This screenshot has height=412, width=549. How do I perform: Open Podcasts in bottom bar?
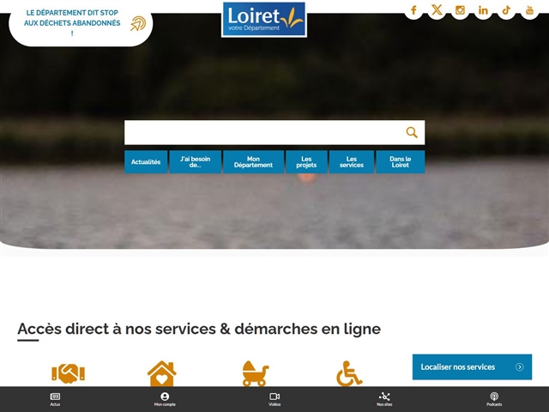tap(494, 399)
